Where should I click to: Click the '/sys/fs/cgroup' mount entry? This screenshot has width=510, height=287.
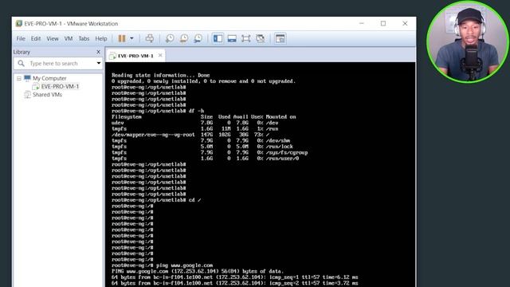tap(287, 152)
